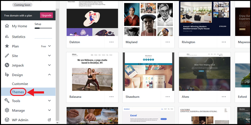Click the My Home house icon
The image size is (251, 125).
7,26
